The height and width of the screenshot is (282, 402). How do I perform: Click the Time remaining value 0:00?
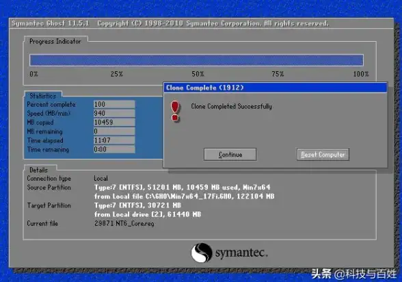pos(114,149)
